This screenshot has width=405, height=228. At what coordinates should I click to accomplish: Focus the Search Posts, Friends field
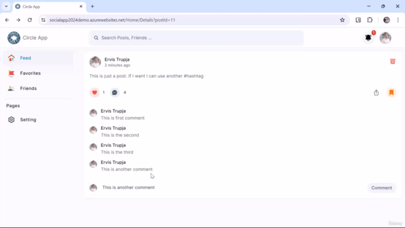click(196, 38)
